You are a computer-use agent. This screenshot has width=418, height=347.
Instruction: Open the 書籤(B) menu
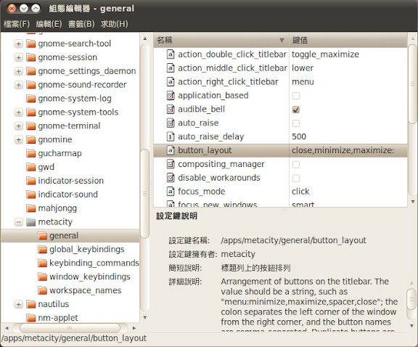point(81,24)
